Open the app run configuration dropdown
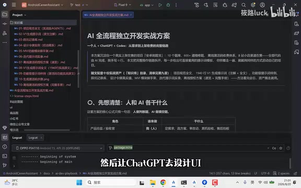The image size is (301, 188). tap(147, 5)
